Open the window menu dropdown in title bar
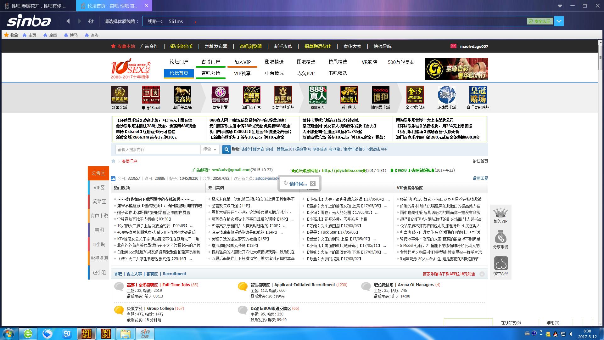The image size is (604, 340). [x=560, y=6]
